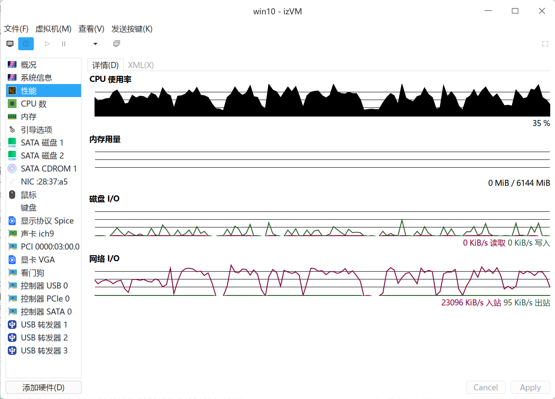Open the snapshots manager icon
The image size is (555, 399).
point(116,44)
